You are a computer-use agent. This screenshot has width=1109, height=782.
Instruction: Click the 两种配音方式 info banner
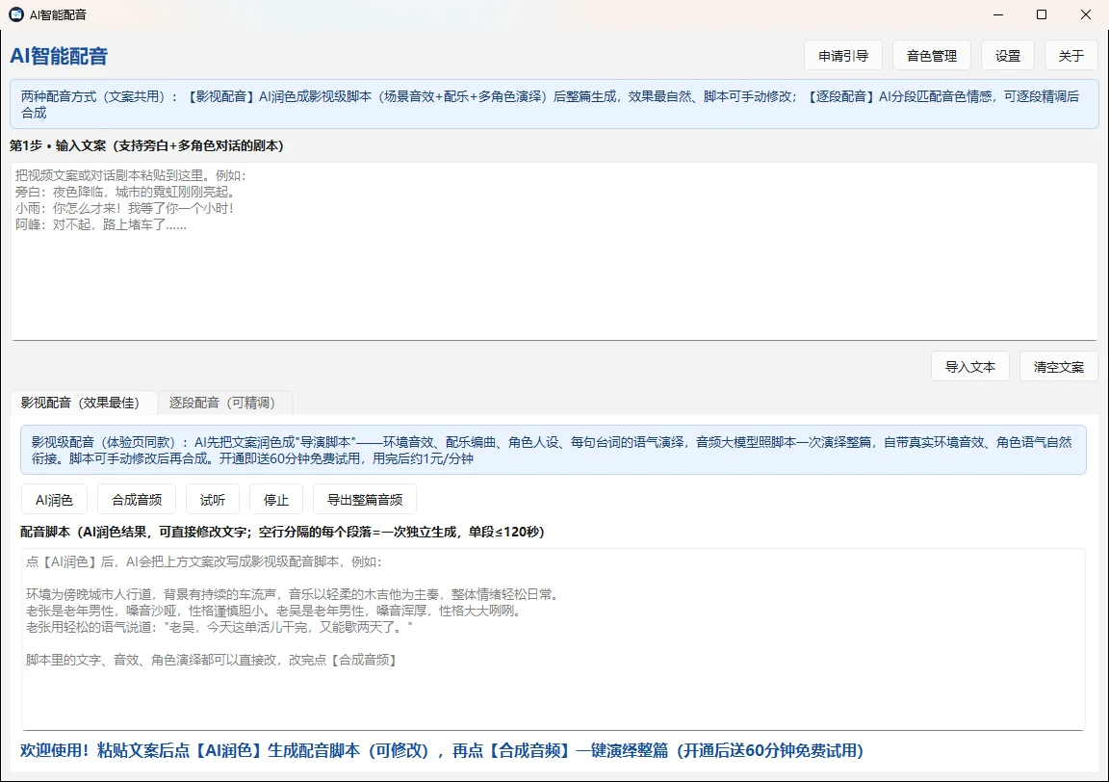coord(554,104)
